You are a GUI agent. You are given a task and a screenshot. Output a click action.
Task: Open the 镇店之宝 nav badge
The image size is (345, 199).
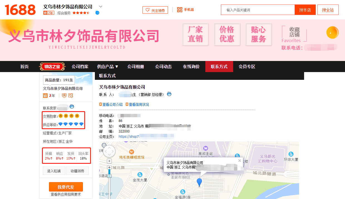pyautogui.click(x=52, y=67)
